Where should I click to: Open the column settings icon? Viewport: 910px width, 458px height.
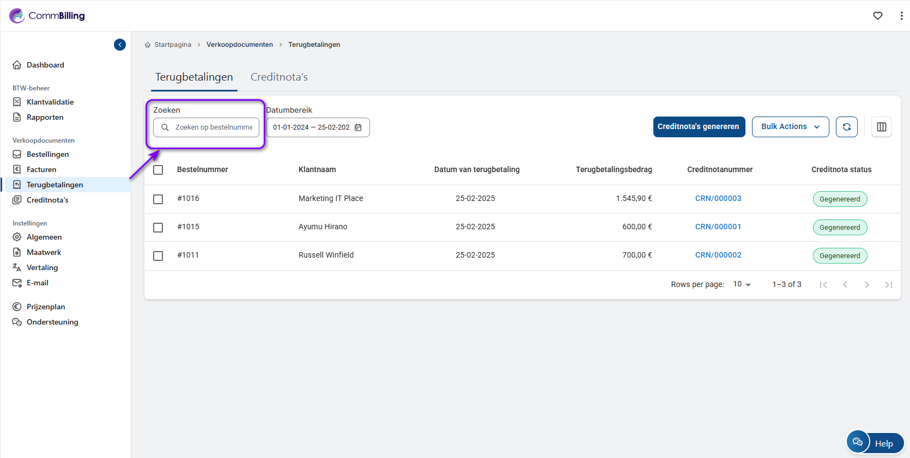[x=881, y=127]
